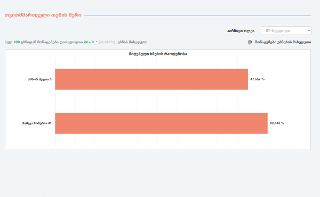Click the green '24 + 0' counted figure

coord(89,42)
